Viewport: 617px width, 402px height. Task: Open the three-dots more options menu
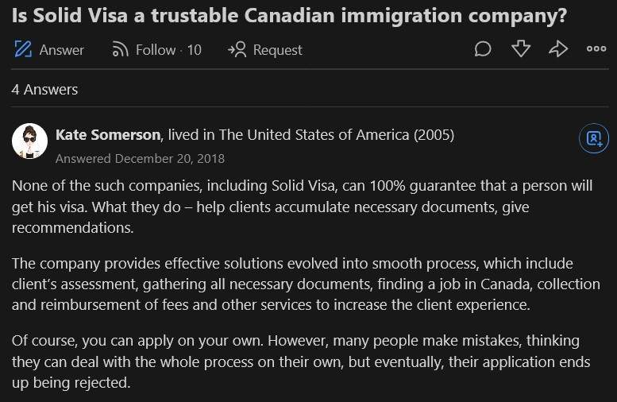(596, 48)
